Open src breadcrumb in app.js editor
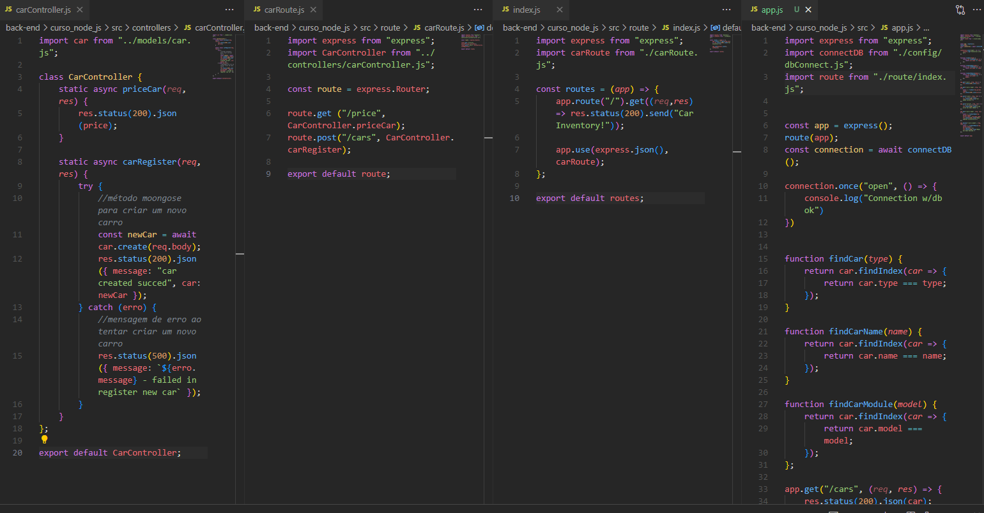 click(x=863, y=27)
